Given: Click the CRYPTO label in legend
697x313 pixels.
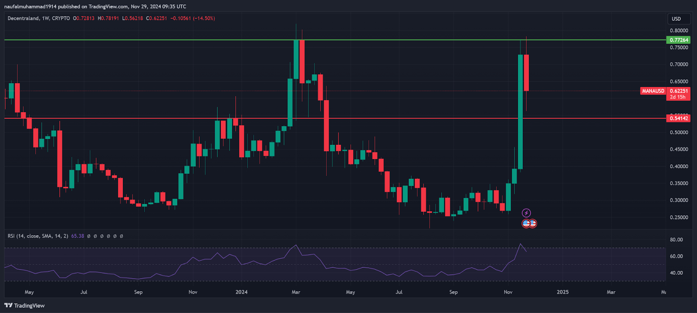Looking at the screenshot, I should [61, 18].
